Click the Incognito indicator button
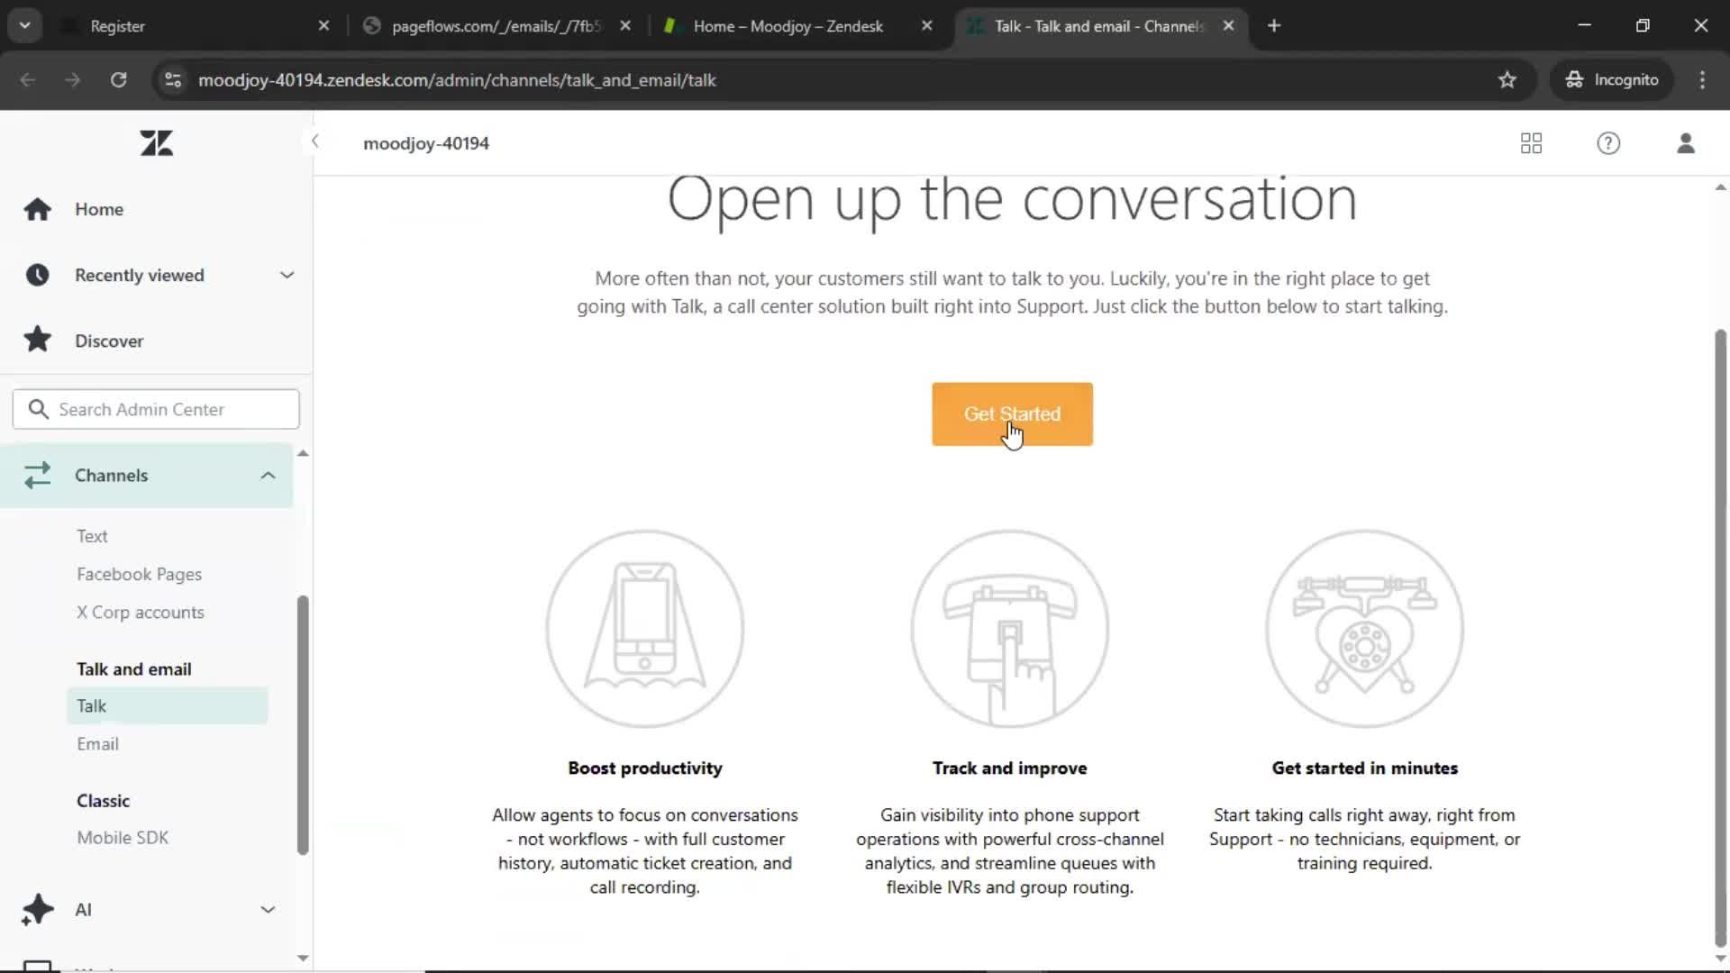 coord(1611,80)
